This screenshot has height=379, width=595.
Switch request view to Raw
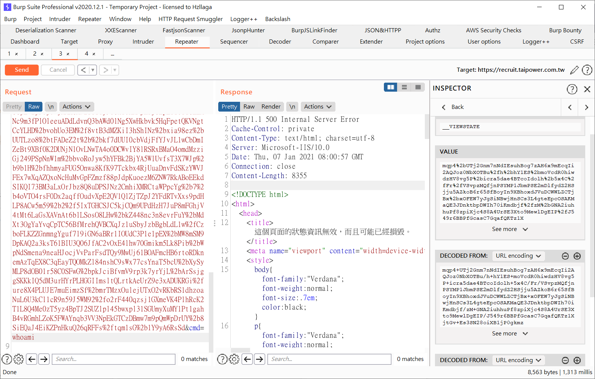34,107
